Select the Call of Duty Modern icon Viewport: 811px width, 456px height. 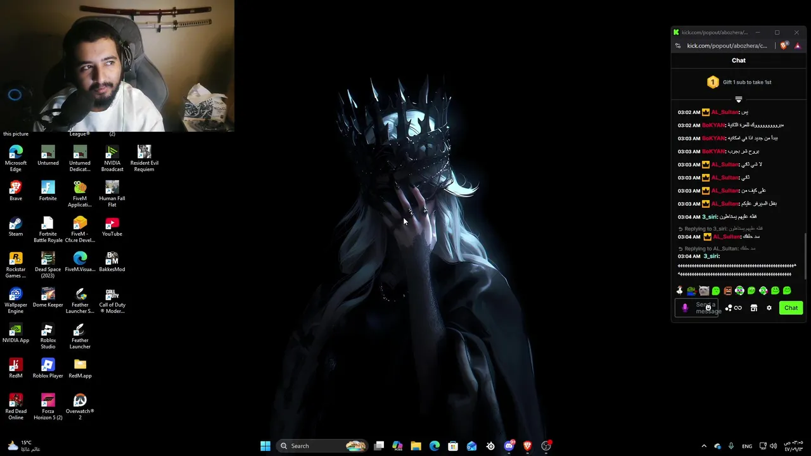click(112, 300)
